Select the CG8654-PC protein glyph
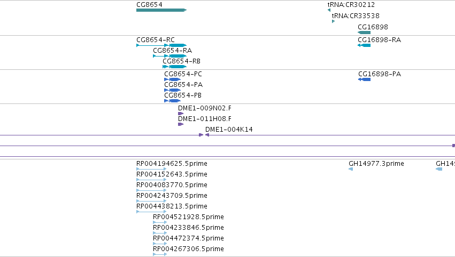The width and height of the screenshot is (455, 257). [172, 79]
